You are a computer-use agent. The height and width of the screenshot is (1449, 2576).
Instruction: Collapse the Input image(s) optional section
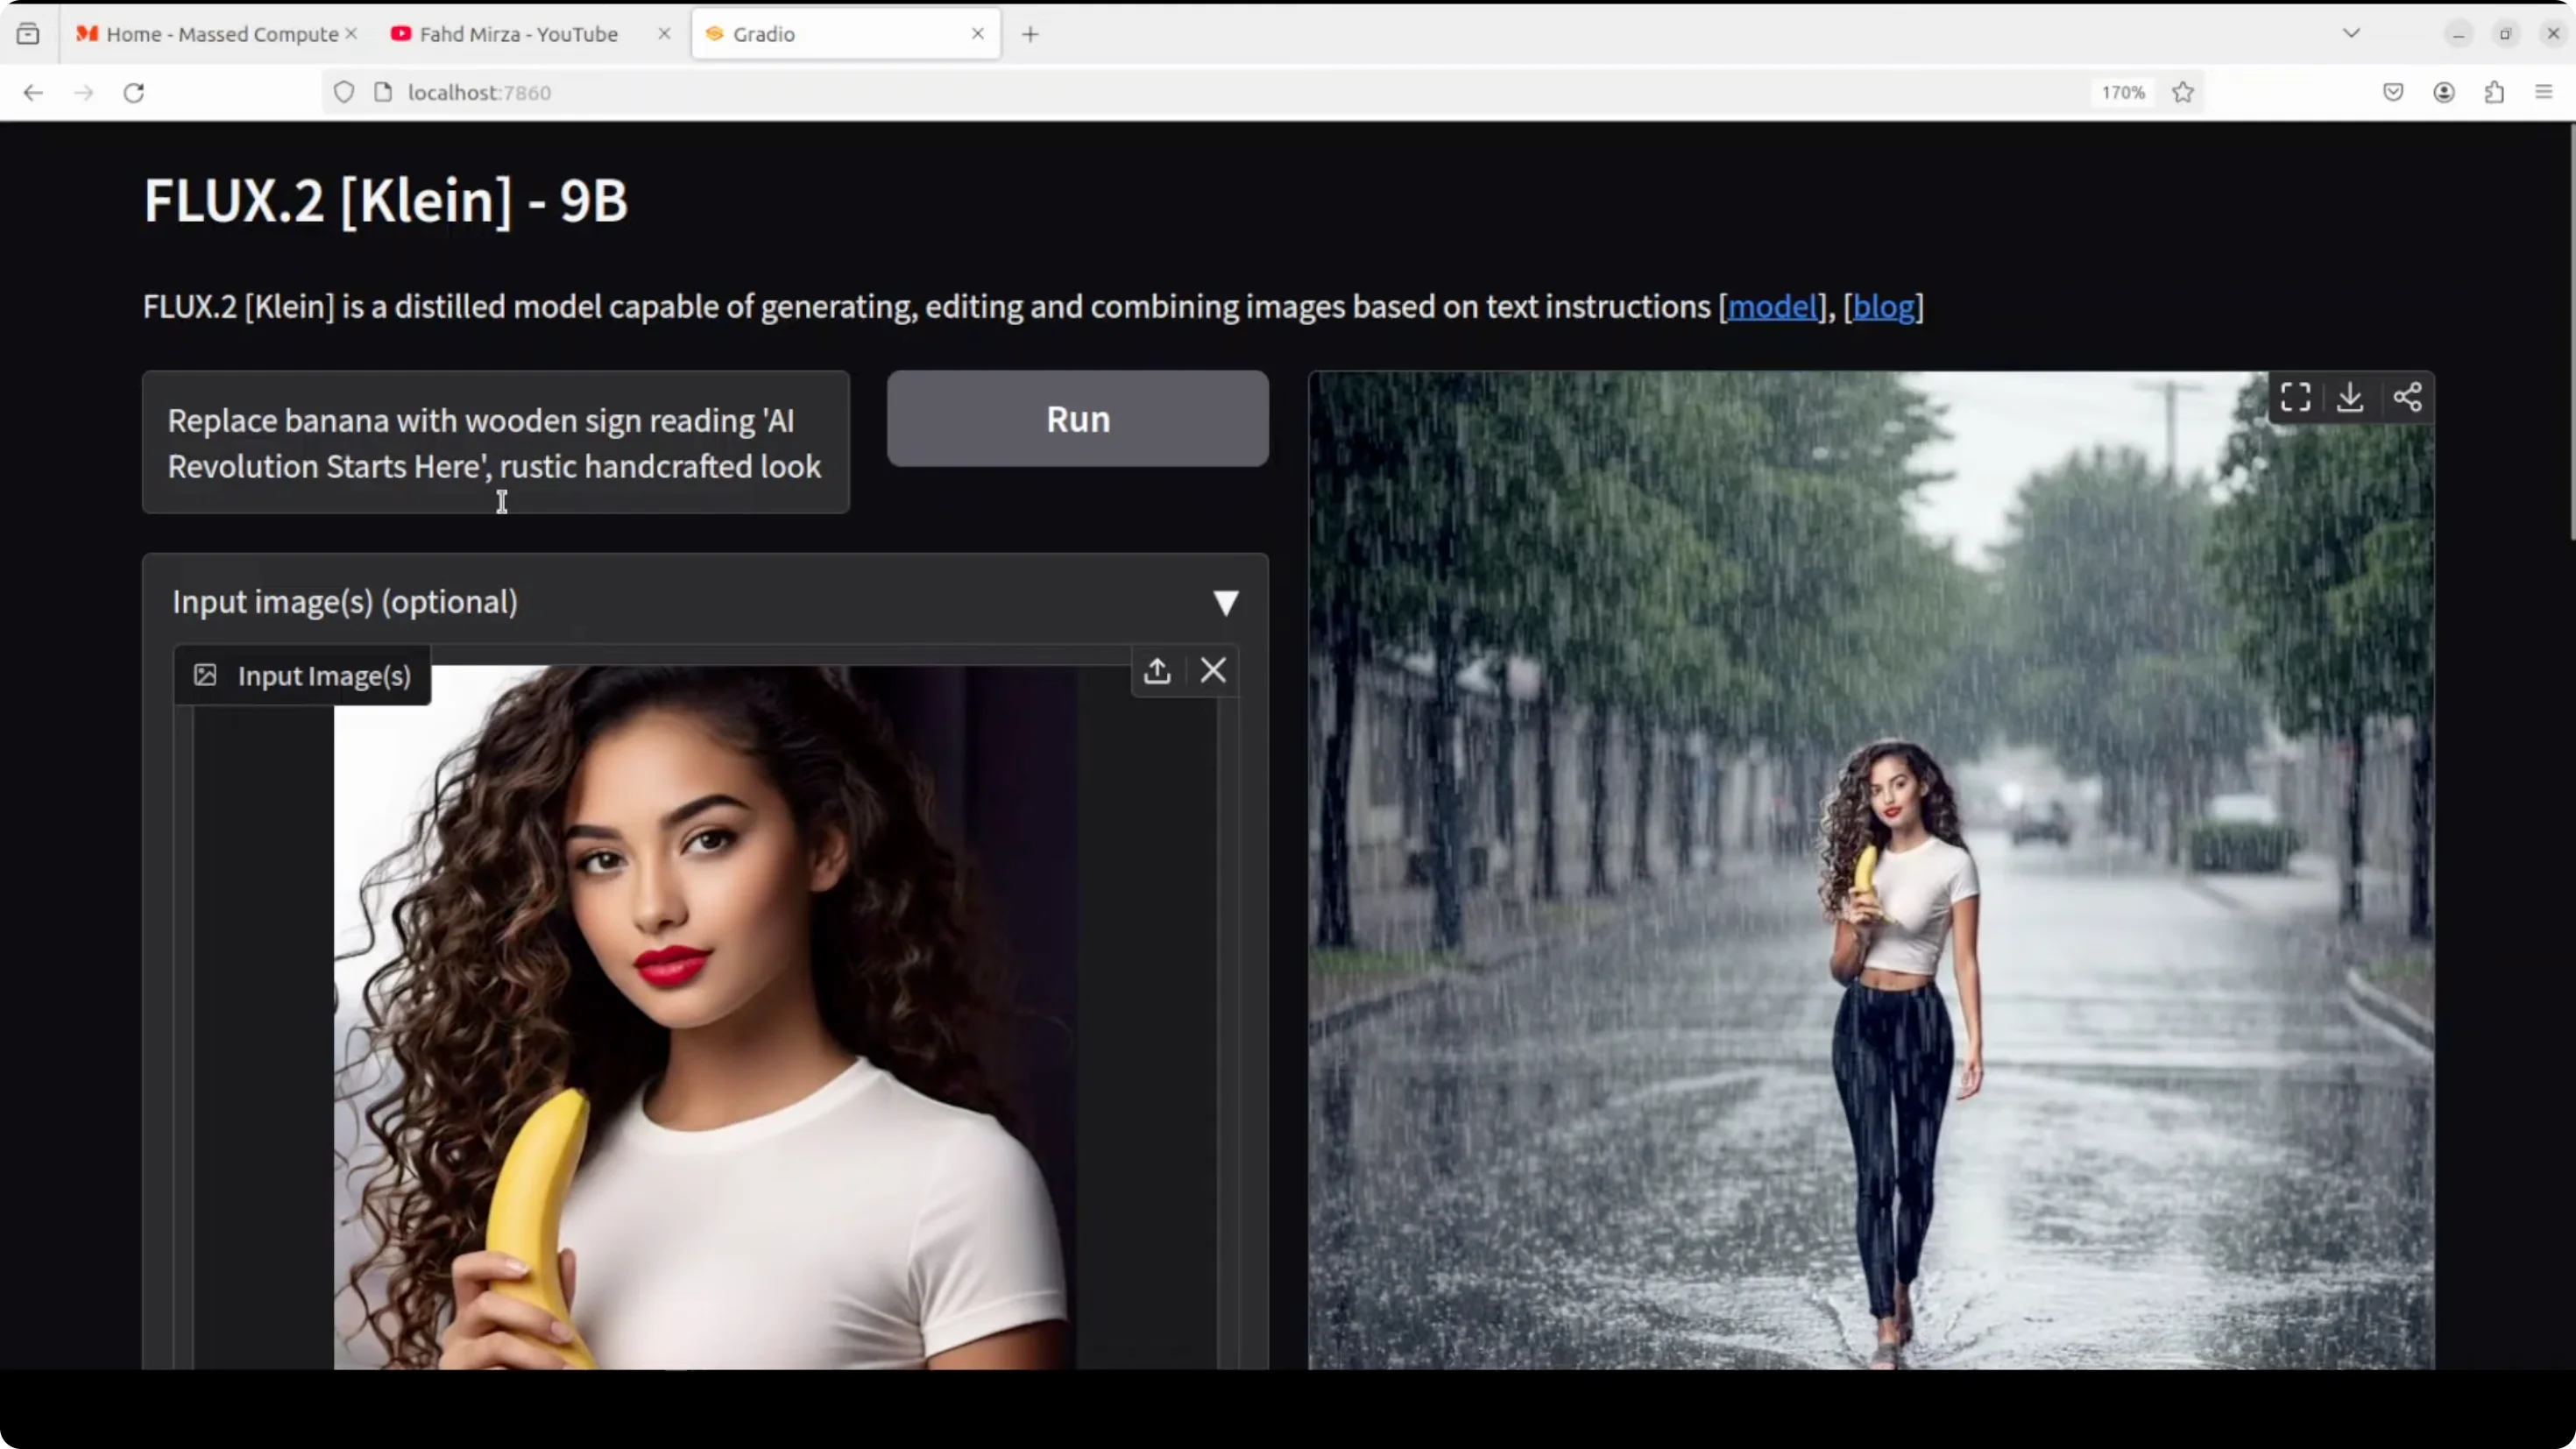[1225, 602]
